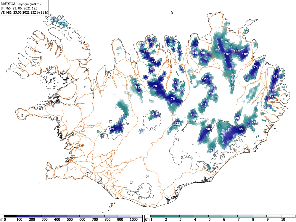Click the visibility value 90 on the map
Image resolution: width=296 pixels, height=222 pixels.
click(x=197, y=43)
